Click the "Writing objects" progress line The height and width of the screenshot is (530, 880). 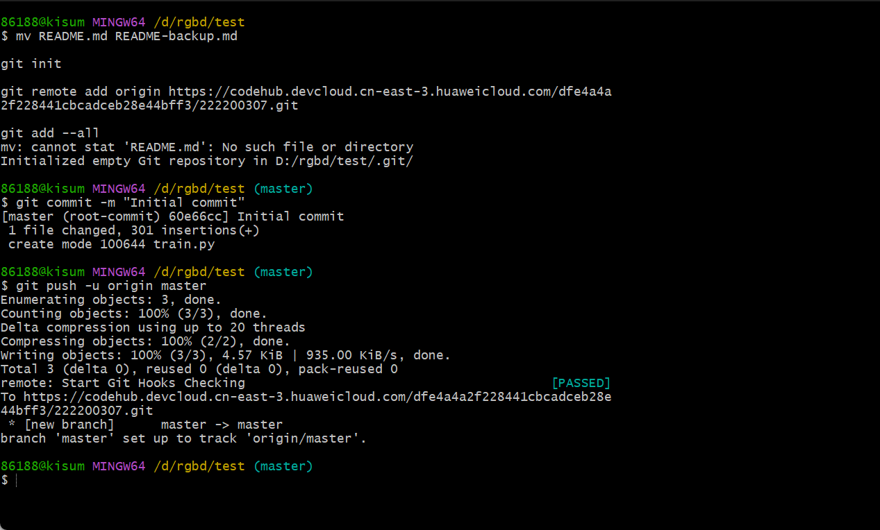click(x=226, y=355)
